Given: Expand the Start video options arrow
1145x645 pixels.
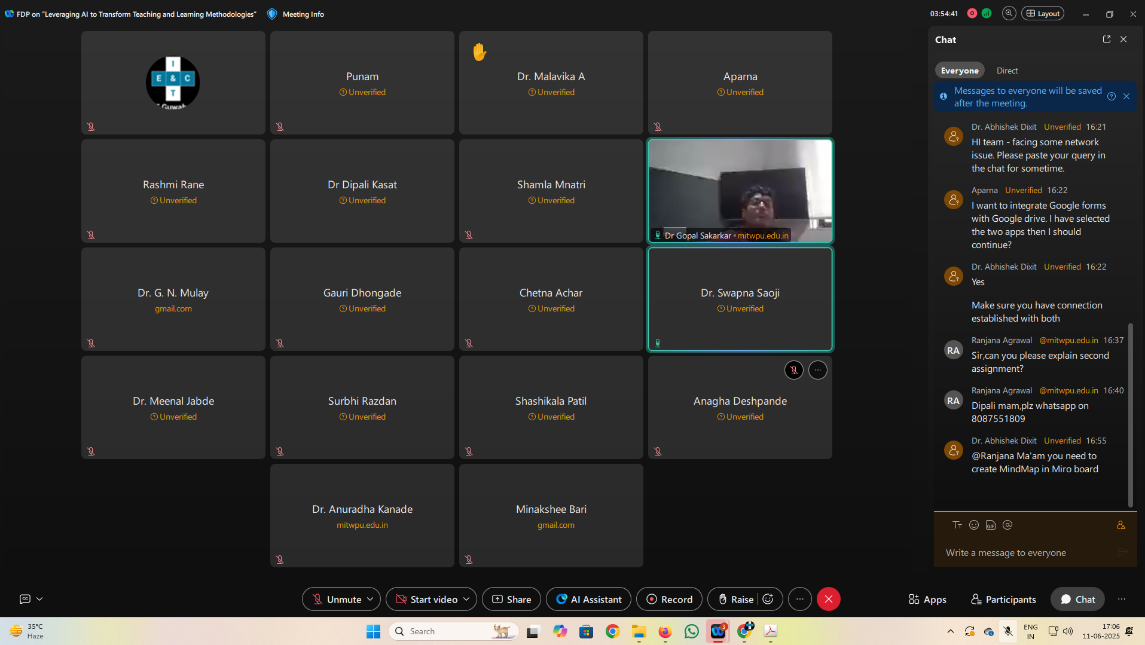Looking at the screenshot, I should pyautogui.click(x=466, y=599).
